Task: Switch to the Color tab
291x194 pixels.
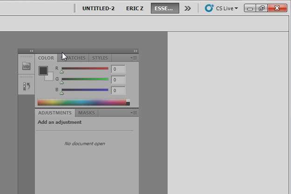Action: pos(46,58)
